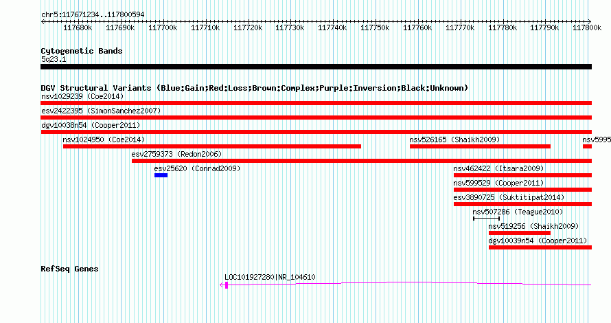Click the red dgv10038n54 loss bar

point(316,132)
